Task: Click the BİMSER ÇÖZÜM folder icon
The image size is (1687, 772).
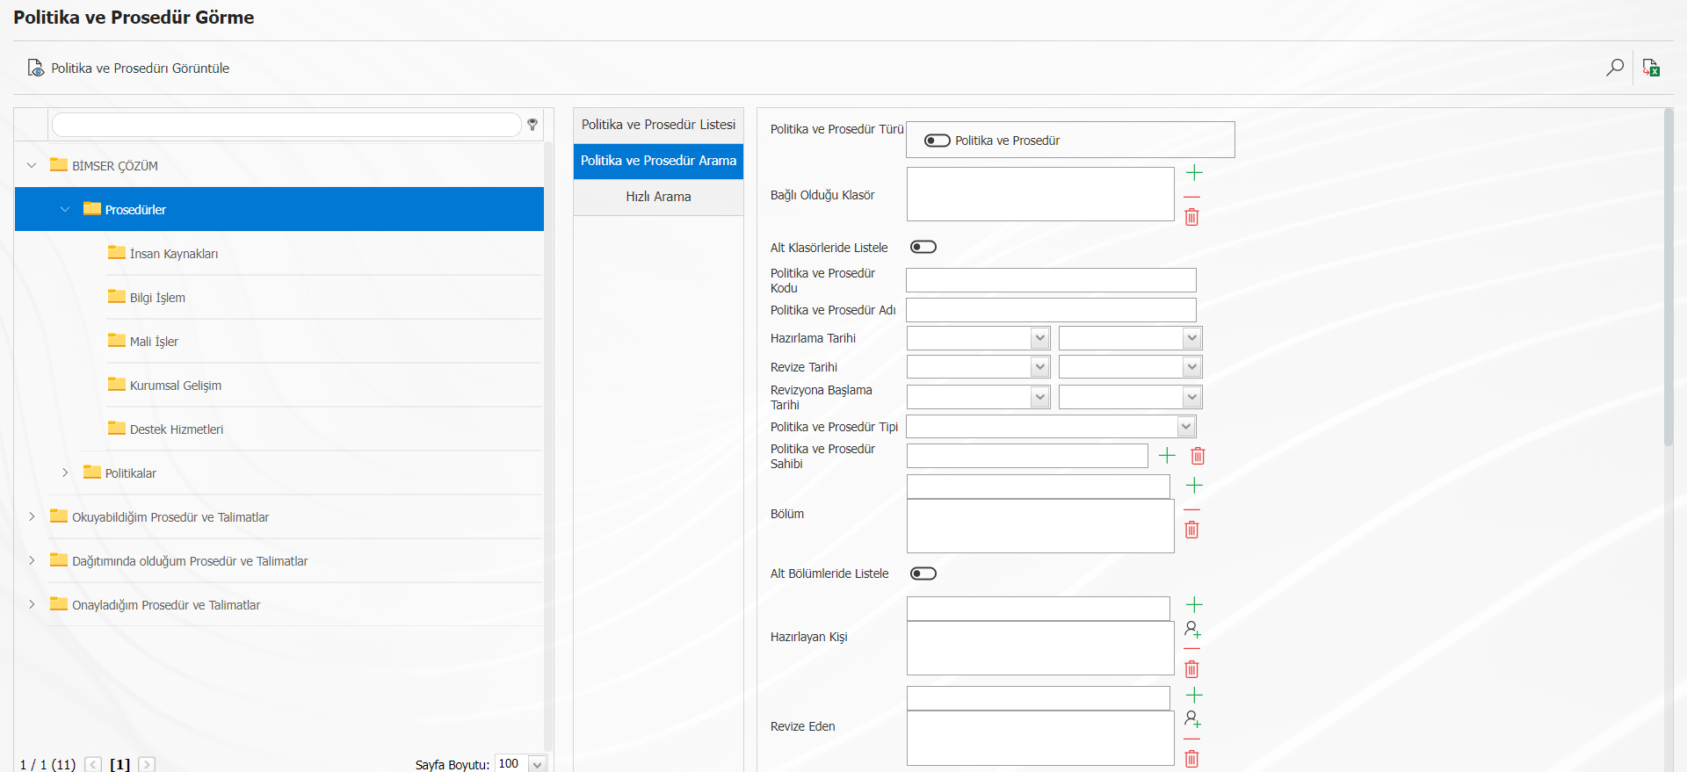Action: (x=59, y=164)
